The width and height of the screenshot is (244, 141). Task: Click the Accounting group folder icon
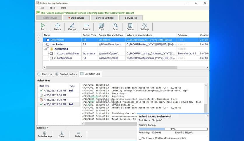[x=52, y=49]
